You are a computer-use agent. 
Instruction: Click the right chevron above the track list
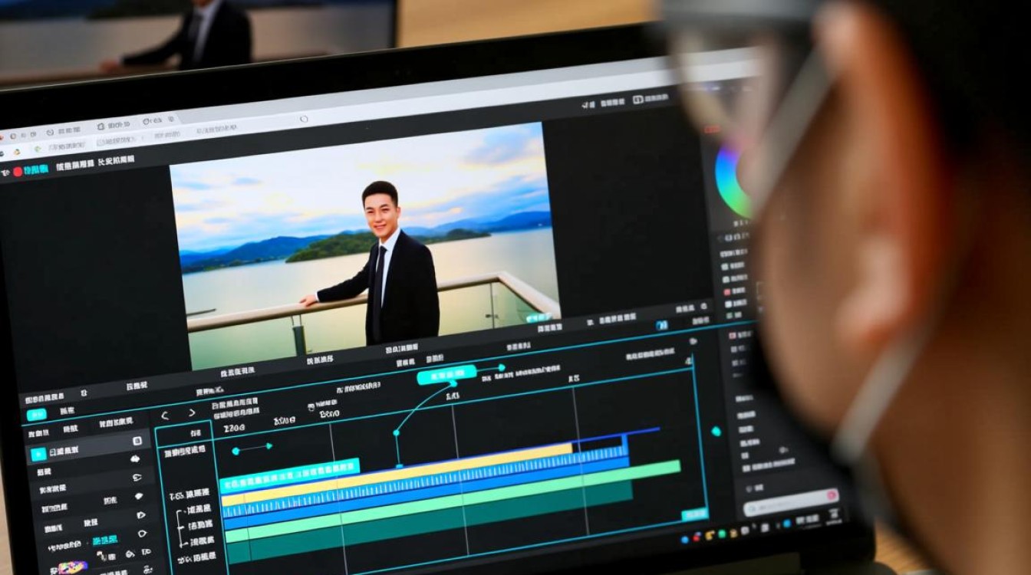tap(192, 412)
